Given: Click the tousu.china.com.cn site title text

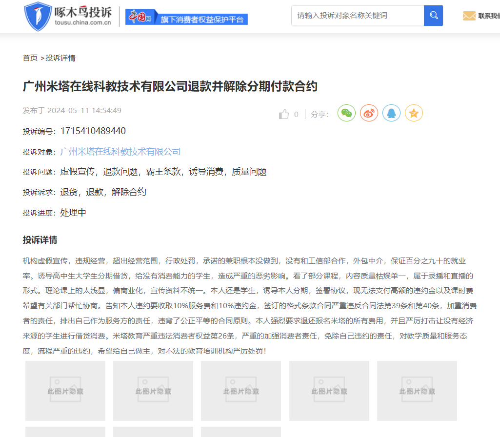Looking at the screenshot, I should pyautogui.click(x=83, y=22).
